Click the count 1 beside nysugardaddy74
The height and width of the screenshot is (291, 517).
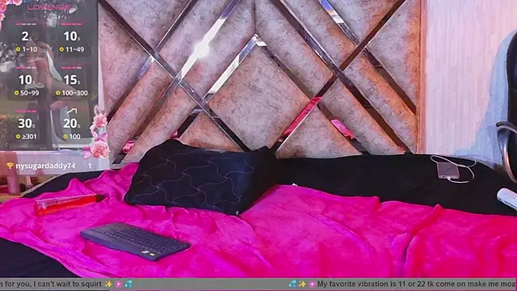pos(90,166)
